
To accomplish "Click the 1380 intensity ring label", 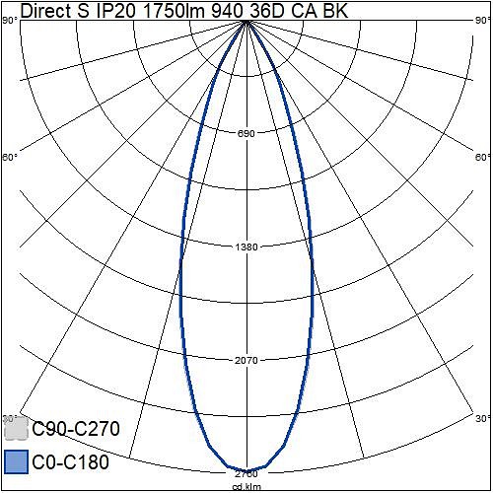I will click(x=246, y=246).
